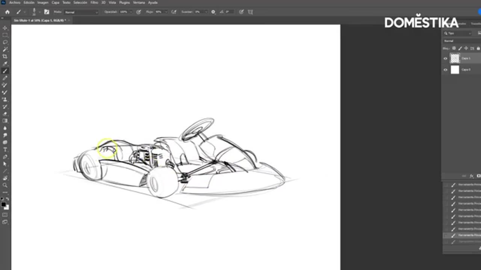Change screen mode at toolbar bottom
Screen dimensions: 481x270
pos(5,222)
